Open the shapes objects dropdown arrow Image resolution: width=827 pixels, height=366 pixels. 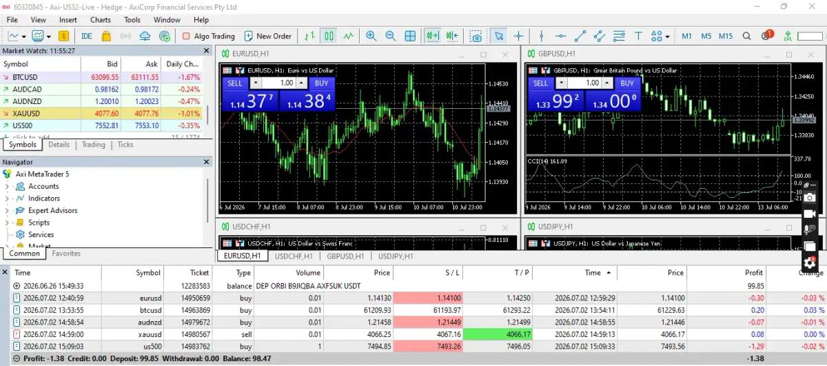(668, 36)
